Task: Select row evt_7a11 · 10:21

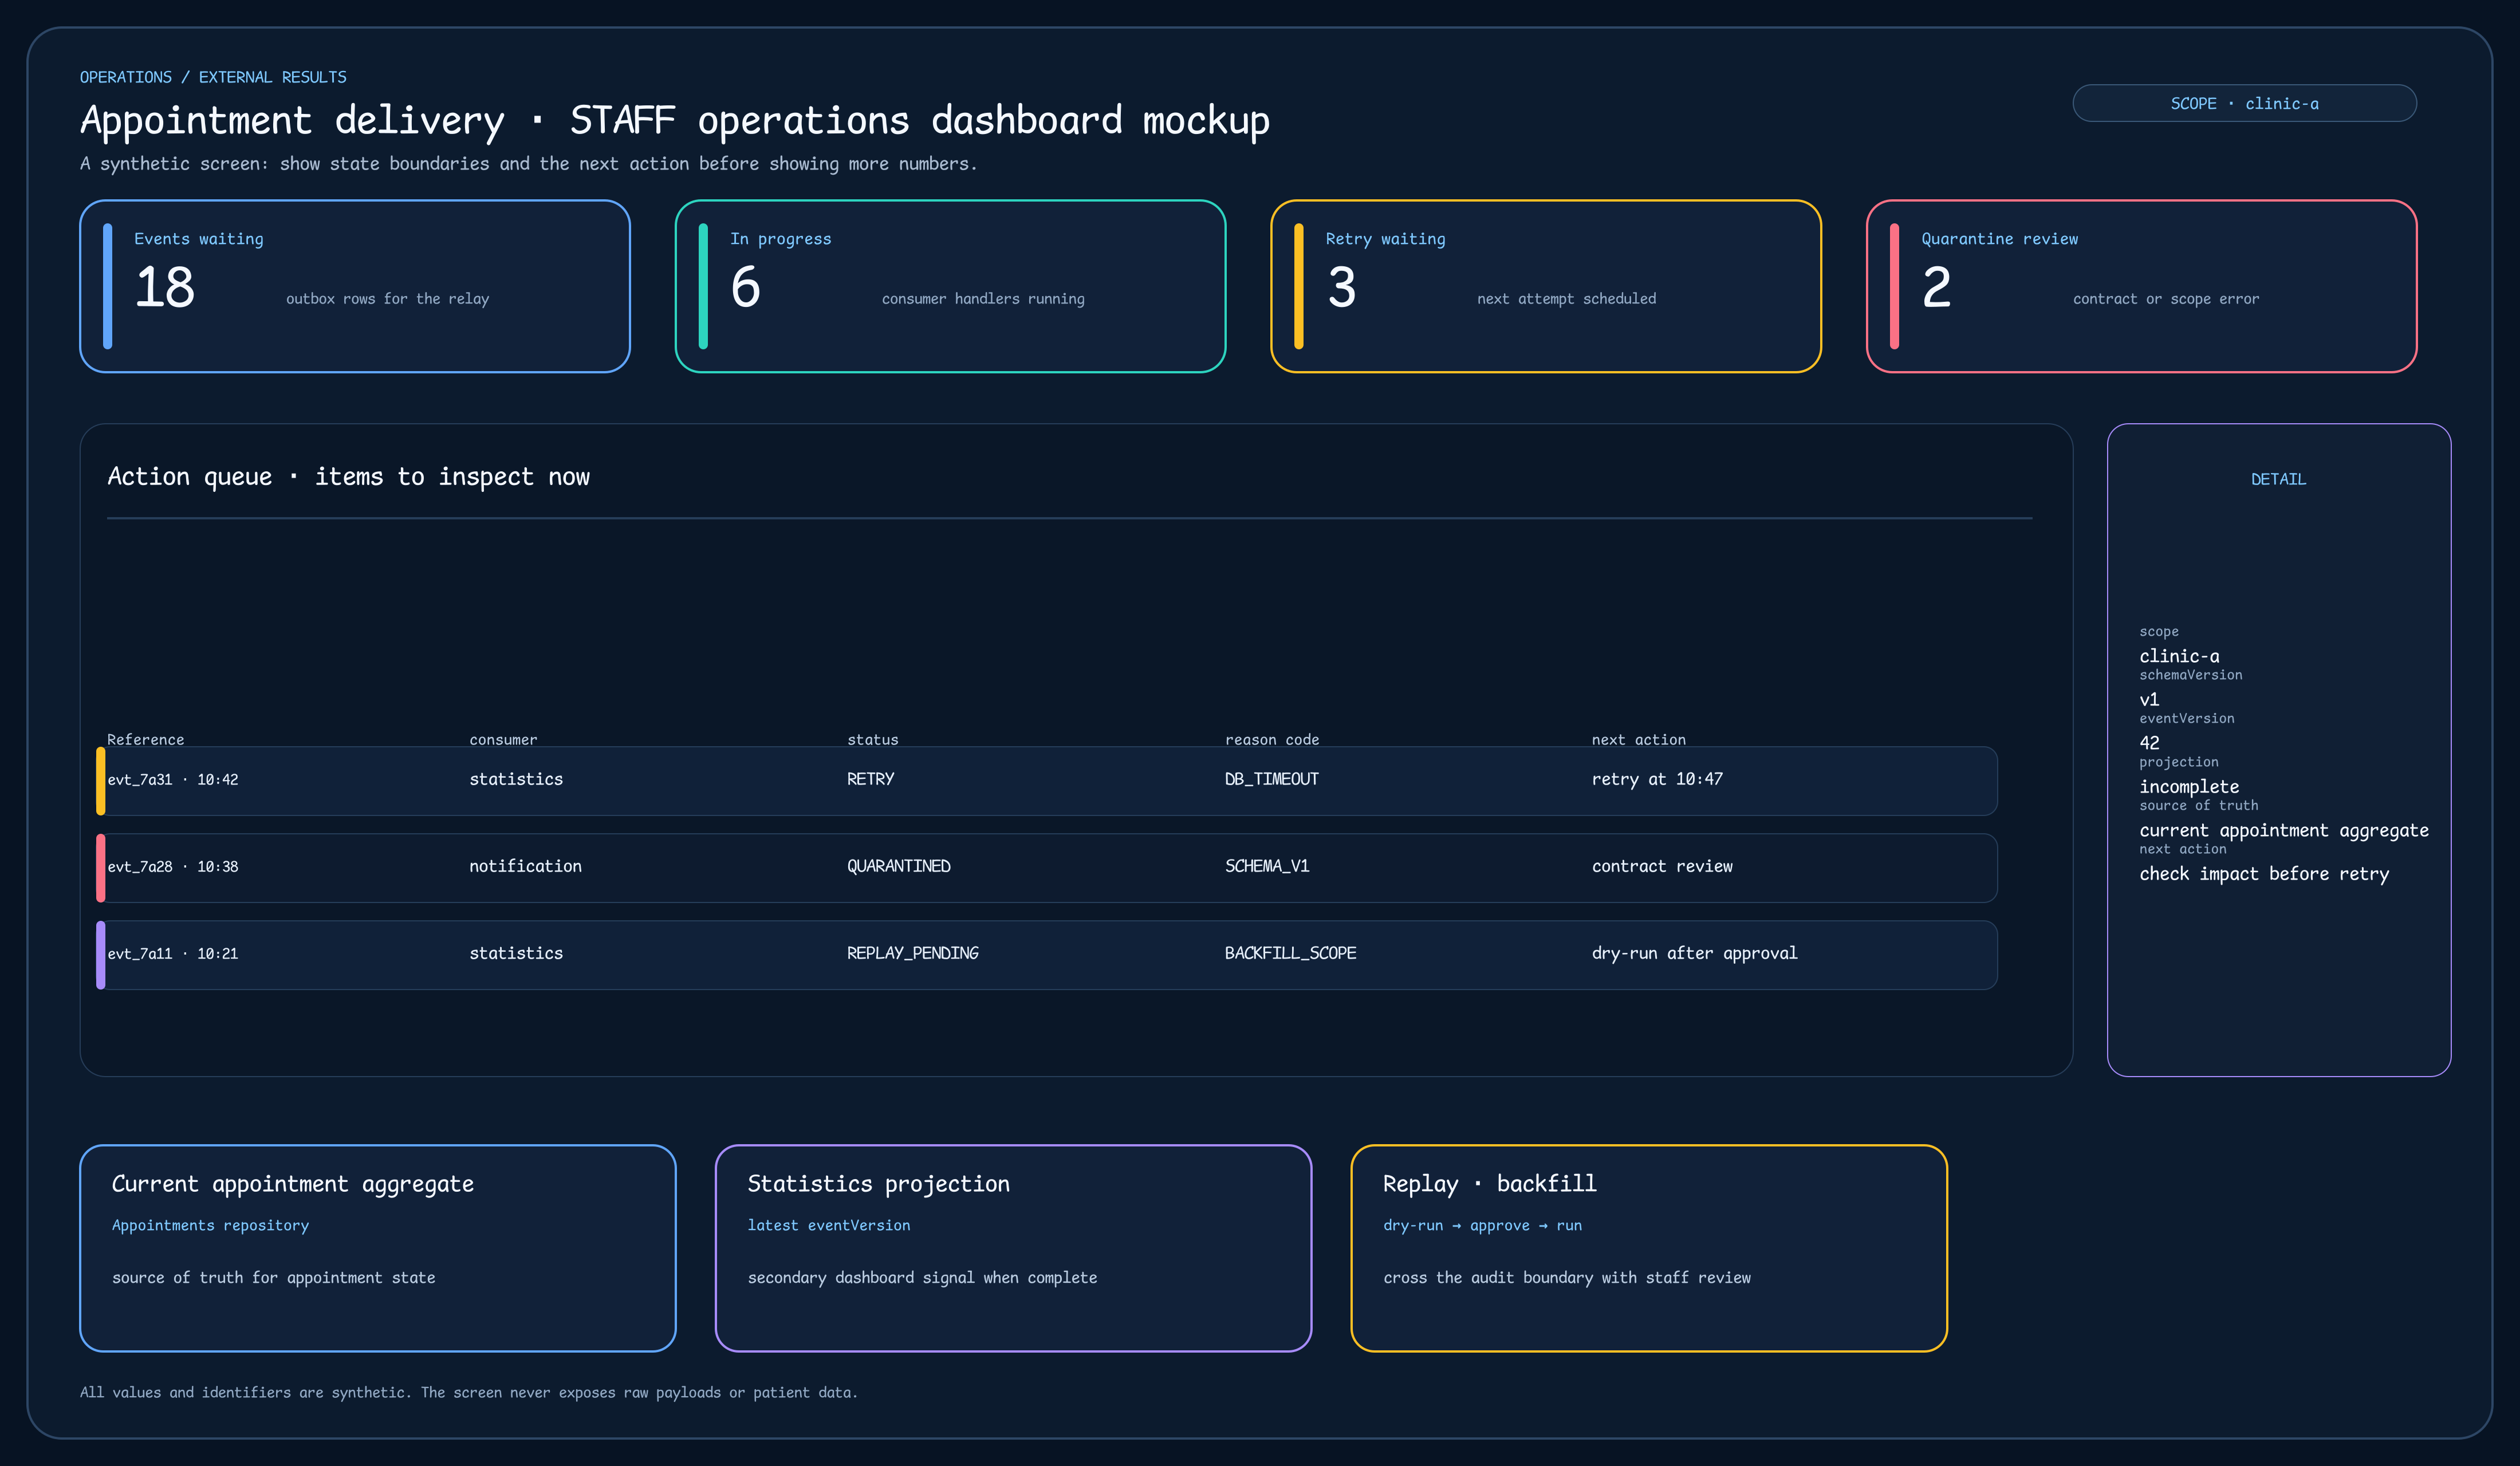Action: tap(1047, 955)
